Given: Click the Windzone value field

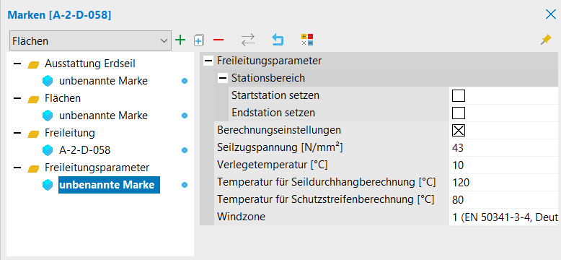Looking at the screenshot, I should pyautogui.click(x=505, y=217).
